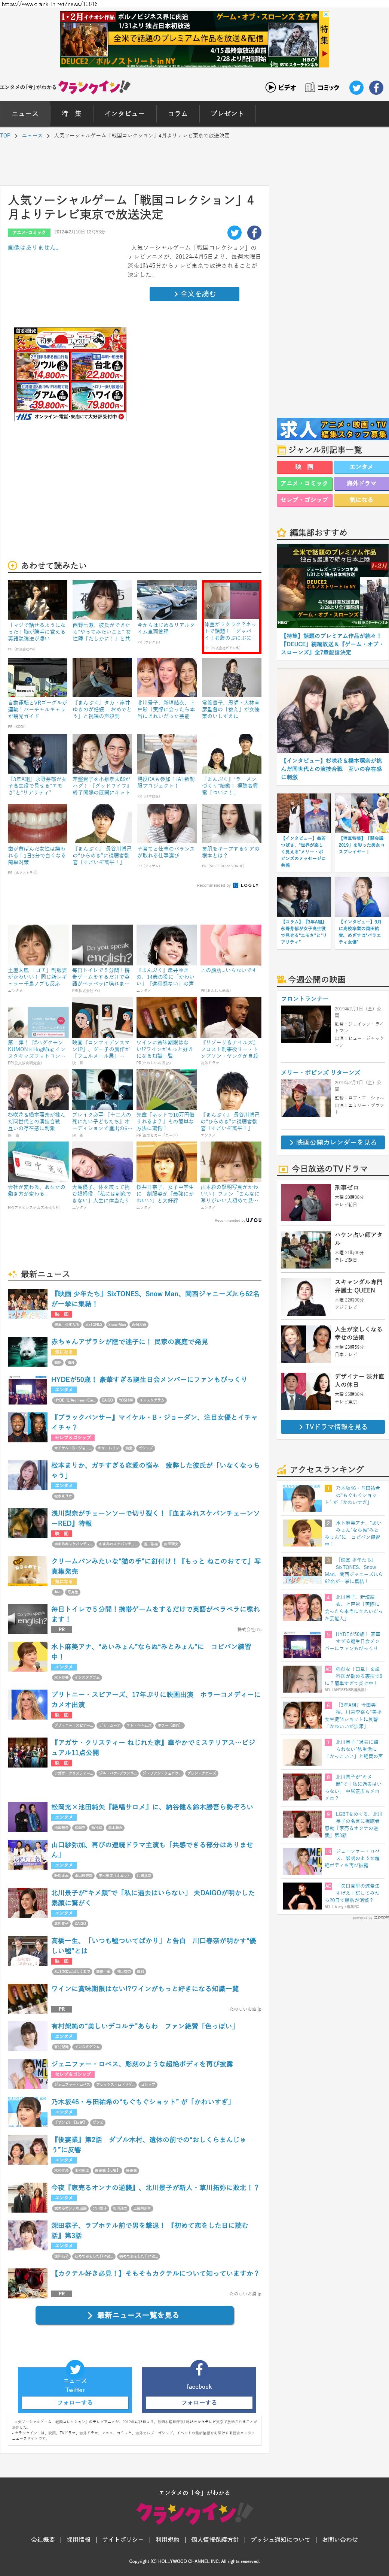Click the クランクイン! logo in header
This screenshot has height=2576, width=389.
(x=94, y=87)
